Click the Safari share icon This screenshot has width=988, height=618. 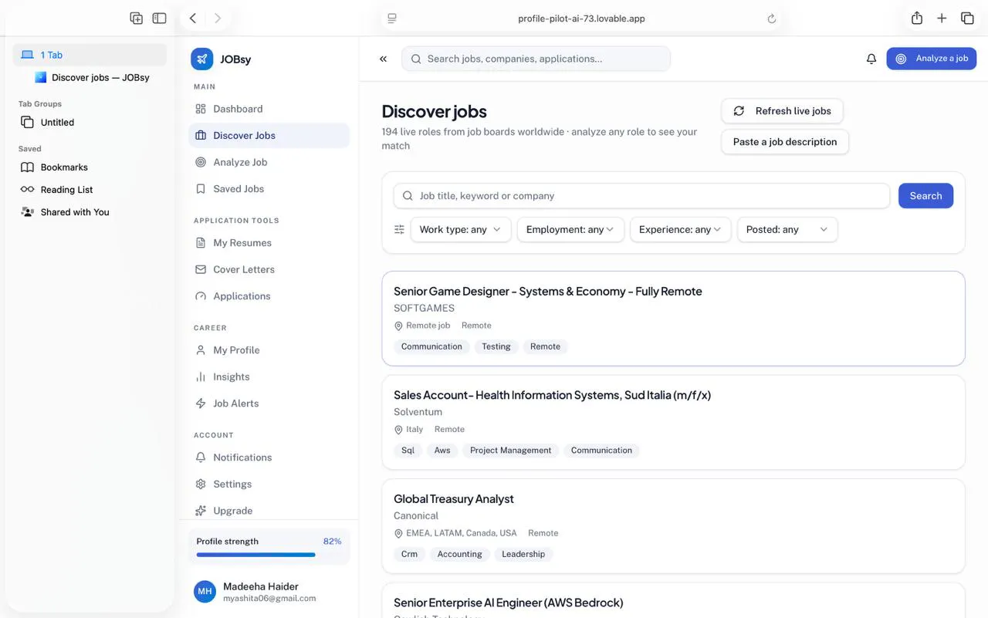click(917, 18)
